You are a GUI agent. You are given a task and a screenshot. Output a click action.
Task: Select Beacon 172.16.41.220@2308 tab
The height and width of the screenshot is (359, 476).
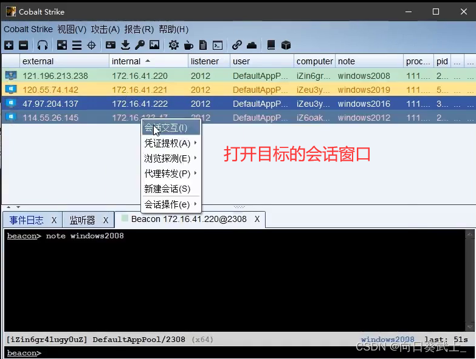point(189,219)
